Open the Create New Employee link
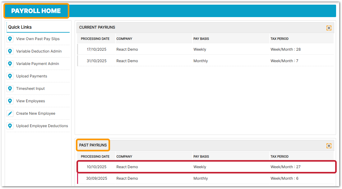This screenshot has width=342, height=189. click(x=36, y=113)
